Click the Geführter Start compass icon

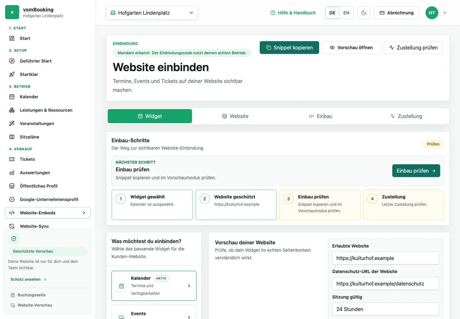[12, 61]
